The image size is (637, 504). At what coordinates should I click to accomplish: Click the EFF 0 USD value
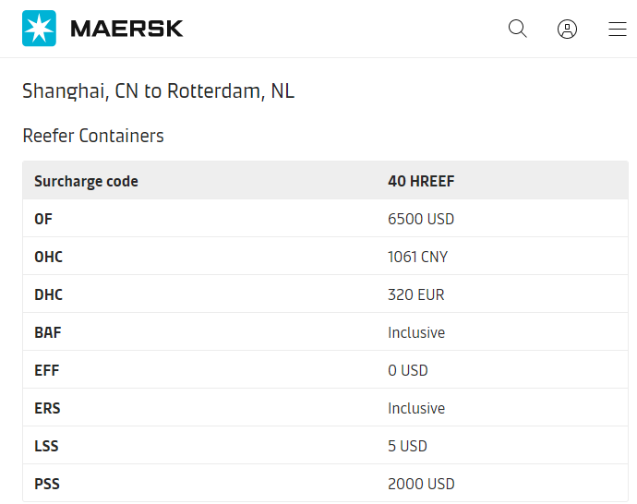[408, 370]
